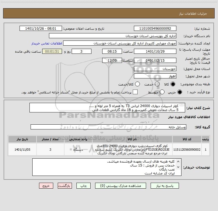Click the quantity cell showing 3
This screenshot has height=211, width=218.
click(50, 150)
